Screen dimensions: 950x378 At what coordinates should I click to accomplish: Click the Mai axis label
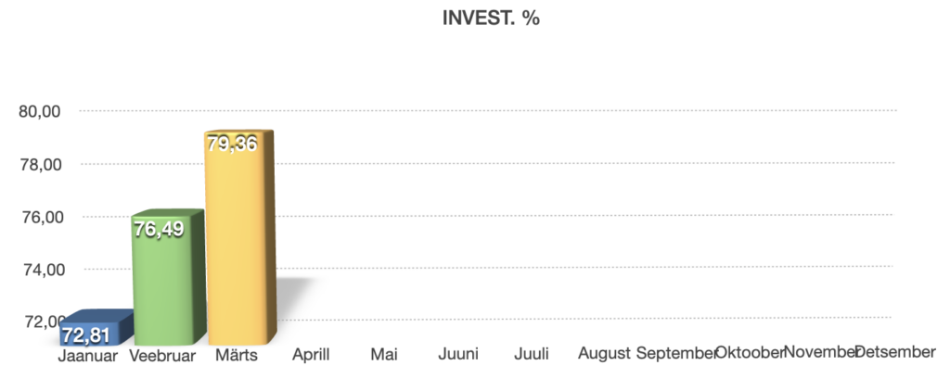click(384, 355)
